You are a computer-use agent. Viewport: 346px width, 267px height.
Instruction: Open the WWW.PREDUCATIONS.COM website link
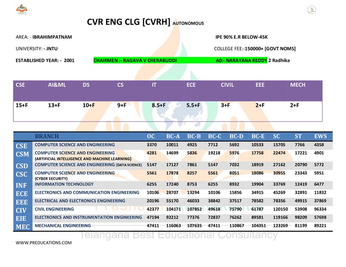click(x=44, y=243)
